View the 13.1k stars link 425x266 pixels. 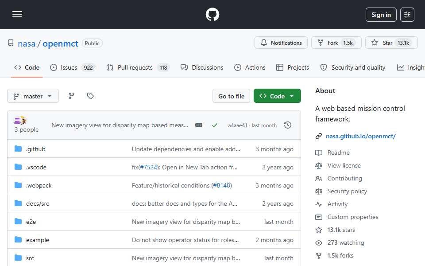341,230
